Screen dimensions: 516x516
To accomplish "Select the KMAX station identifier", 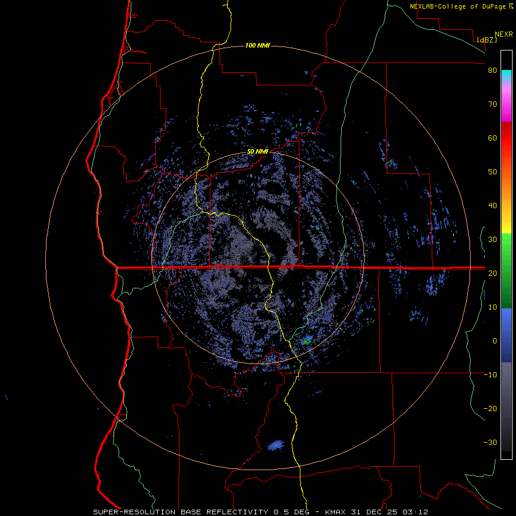I will (x=337, y=512).
